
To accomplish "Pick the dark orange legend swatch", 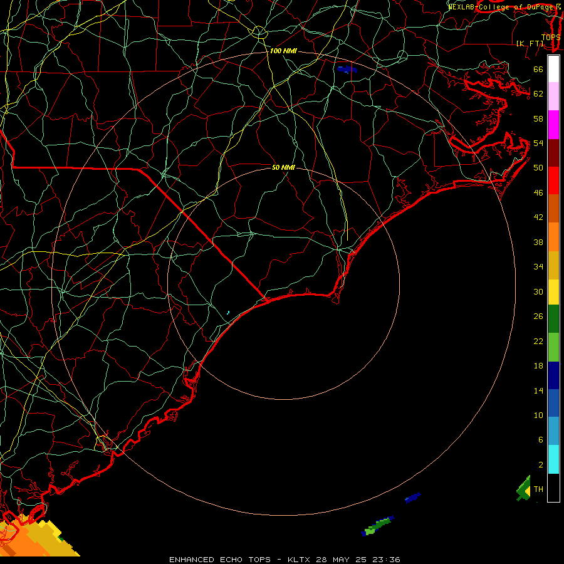I will point(553,208).
